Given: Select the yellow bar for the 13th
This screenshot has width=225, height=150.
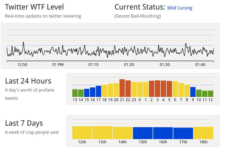Looking at the screenshot, I should 102,133.
